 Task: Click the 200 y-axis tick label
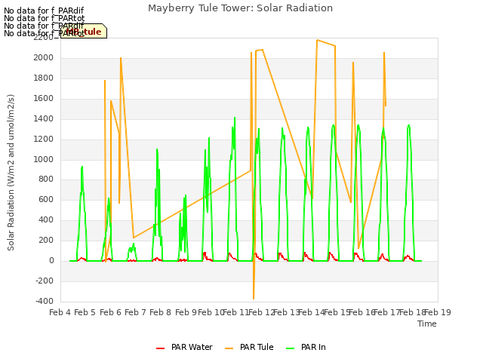pos(46,240)
